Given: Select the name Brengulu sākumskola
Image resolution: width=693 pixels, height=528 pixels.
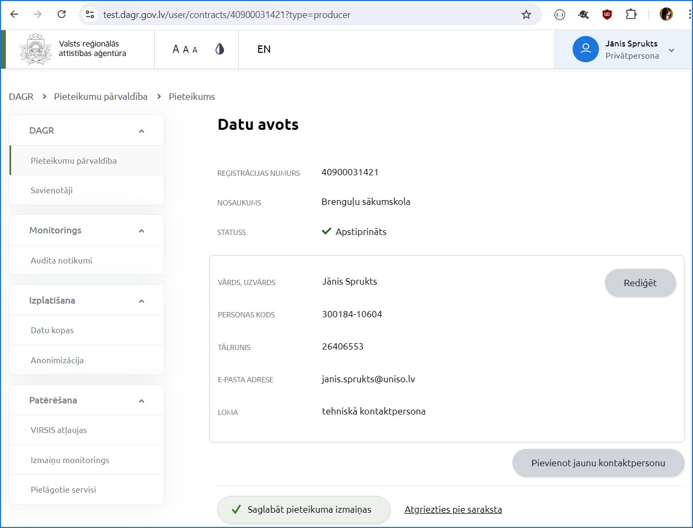Looking at the screenshot, I should click(366, 202).
